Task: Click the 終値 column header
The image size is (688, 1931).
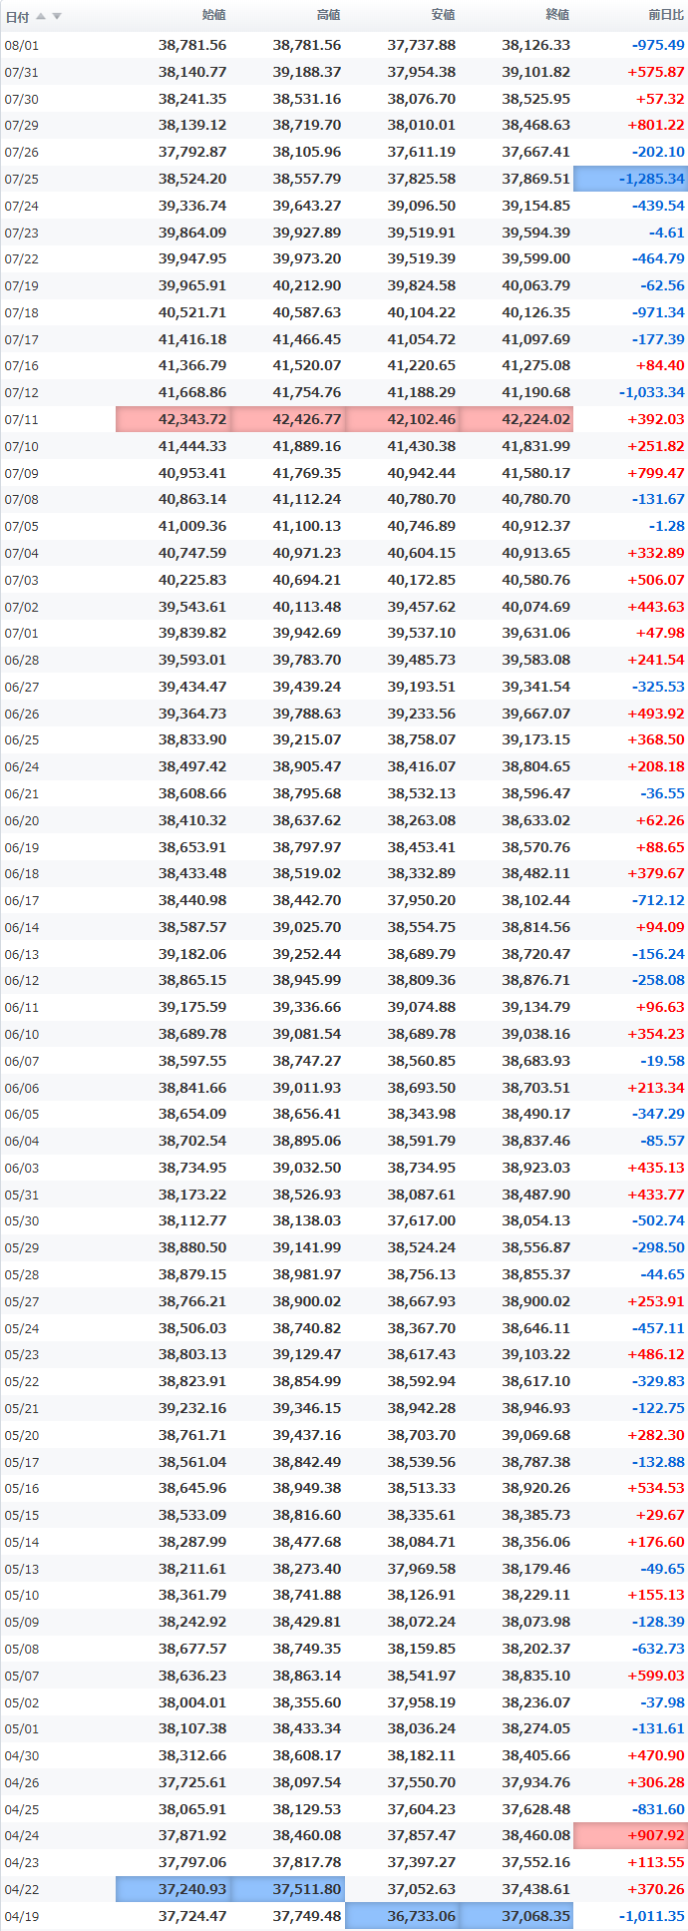Action: (x=557, y=15)
